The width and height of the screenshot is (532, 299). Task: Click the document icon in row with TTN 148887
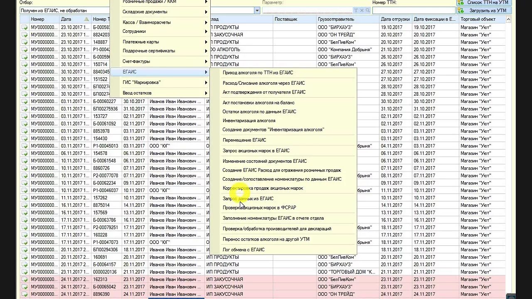[x=25, y=42]
